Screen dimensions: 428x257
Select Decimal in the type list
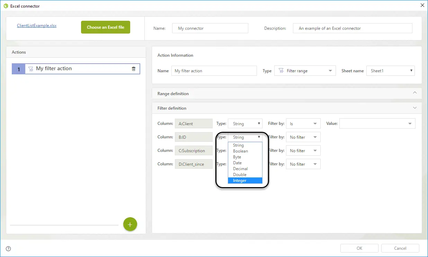click(245, 169)
